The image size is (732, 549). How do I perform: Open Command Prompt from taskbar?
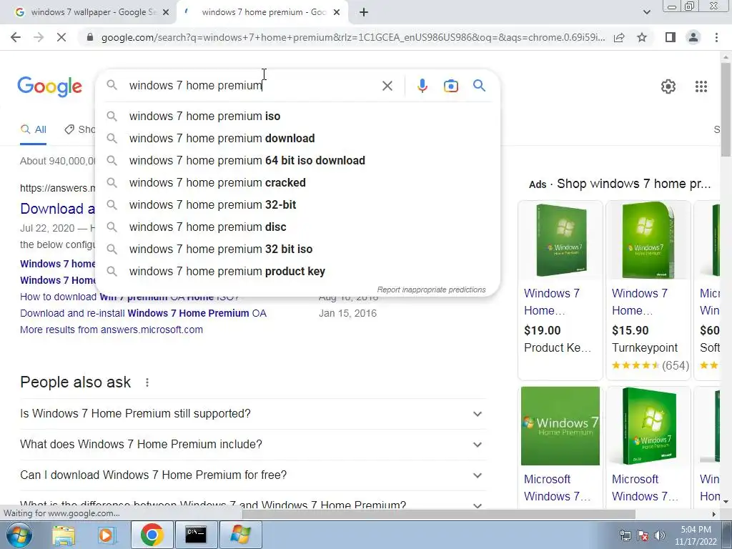(196, 535)
